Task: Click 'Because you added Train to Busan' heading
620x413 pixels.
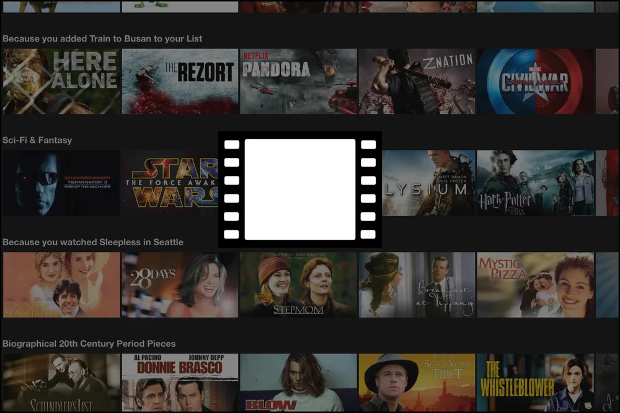Action: coord(102,38)
